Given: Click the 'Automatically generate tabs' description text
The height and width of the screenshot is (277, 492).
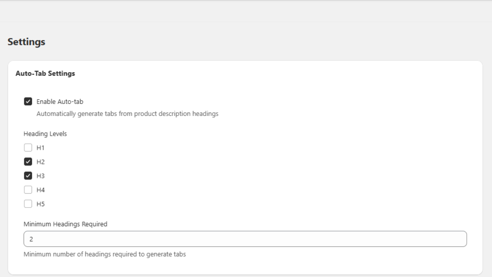Looking at the screenshot, I should click(x=127, y=114).
